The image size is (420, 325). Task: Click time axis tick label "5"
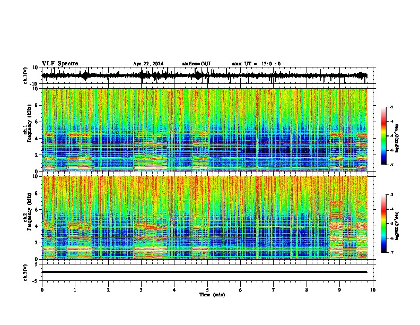point(207,290)
